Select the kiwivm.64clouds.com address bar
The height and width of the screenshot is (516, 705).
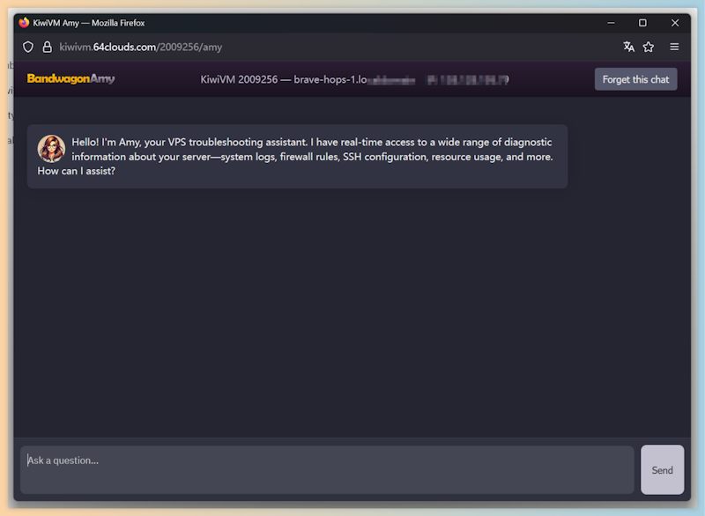[x=141, y=48]
